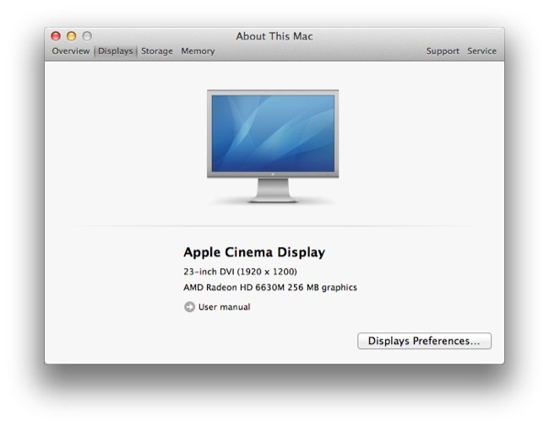Click the AMD Radeon HD 6630M graphics text
The width and height of the screenshot is (549, 426).
click(270, 288)
